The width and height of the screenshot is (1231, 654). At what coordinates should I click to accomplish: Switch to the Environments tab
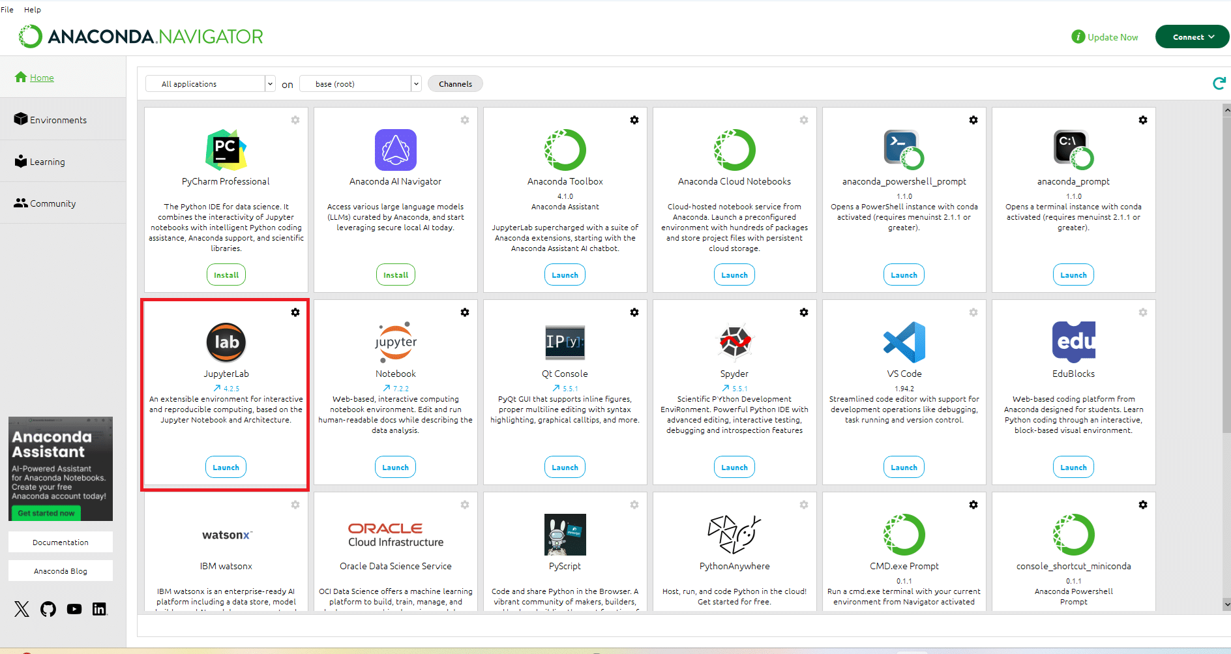click(58, 120)
